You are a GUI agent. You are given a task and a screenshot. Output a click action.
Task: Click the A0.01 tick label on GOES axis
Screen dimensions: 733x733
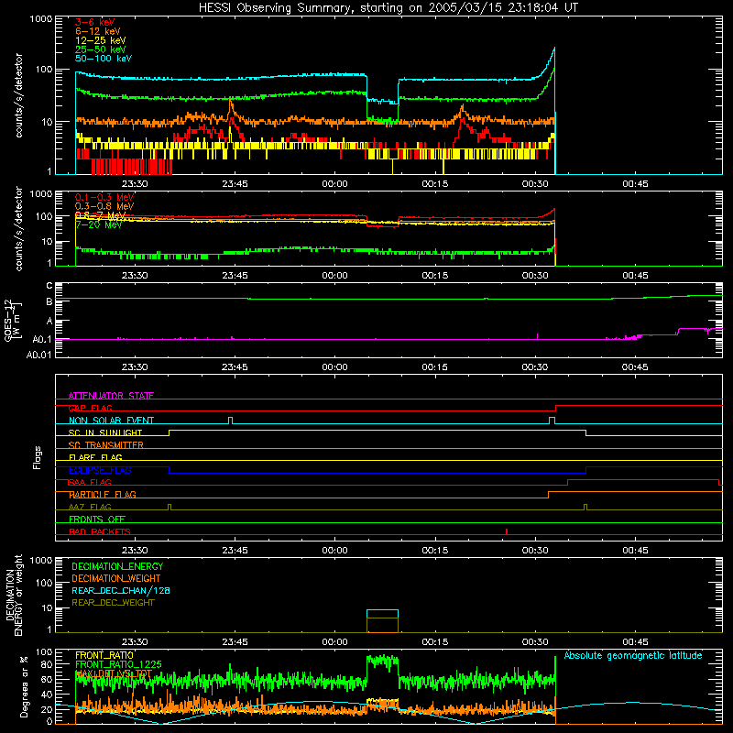click(x=38, y=355)
